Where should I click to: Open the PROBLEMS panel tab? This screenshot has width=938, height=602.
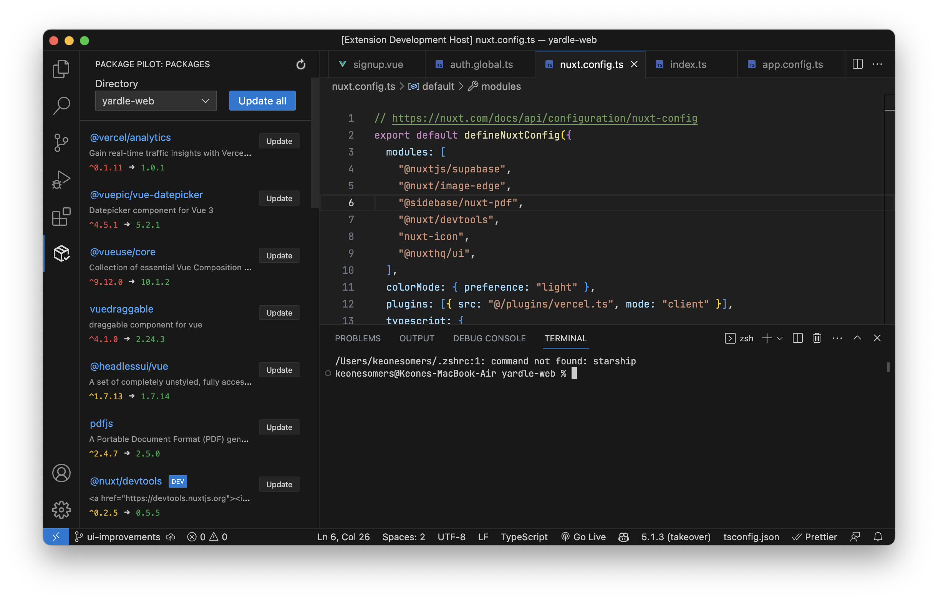point(357,338)
